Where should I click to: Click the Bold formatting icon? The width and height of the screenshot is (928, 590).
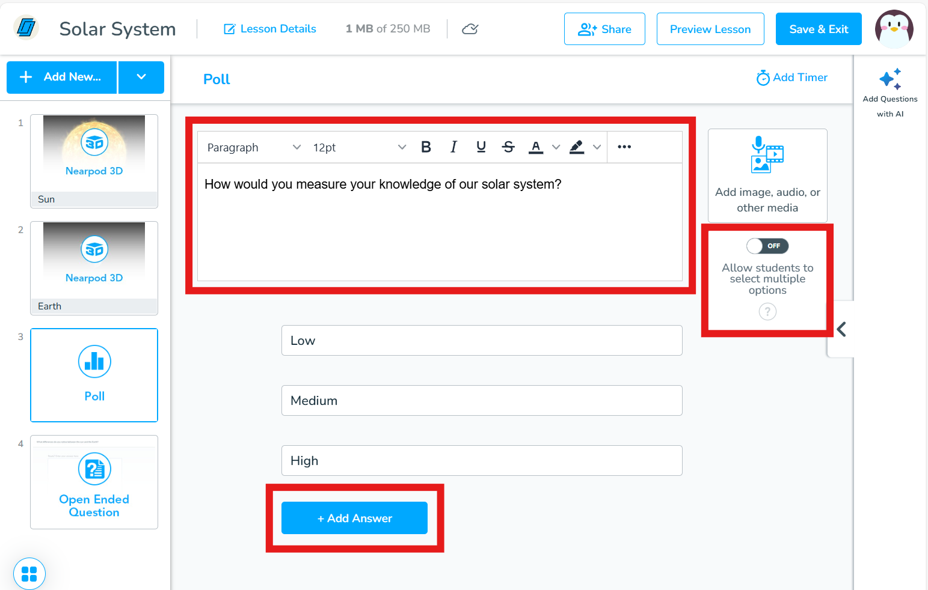(x=426, y=147)
